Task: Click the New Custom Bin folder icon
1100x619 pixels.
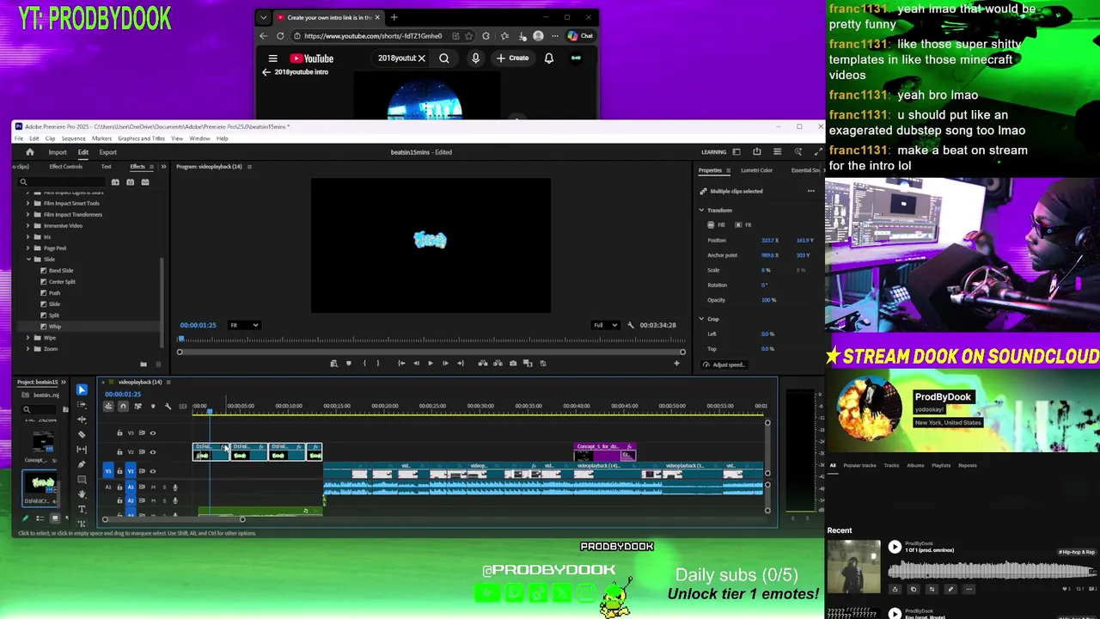Action: point(143,365)
